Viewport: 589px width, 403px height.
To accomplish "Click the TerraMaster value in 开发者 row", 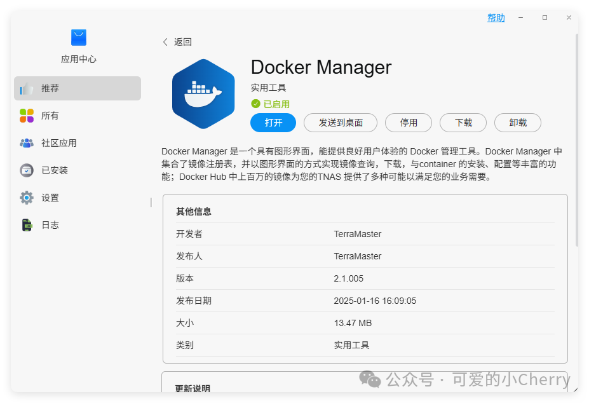I will (358, 234).
